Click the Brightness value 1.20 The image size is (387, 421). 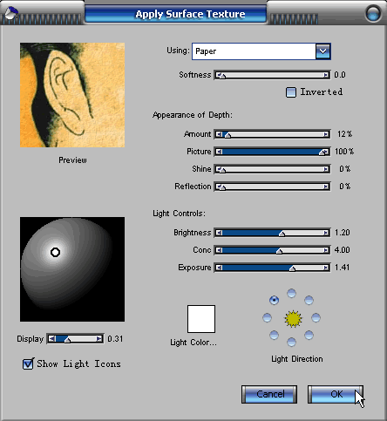click(x=342, y=233)
